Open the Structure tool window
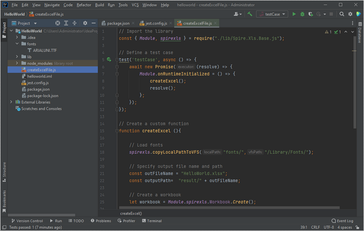Viewport: 364px width, 231px height. tap(4, 172)
